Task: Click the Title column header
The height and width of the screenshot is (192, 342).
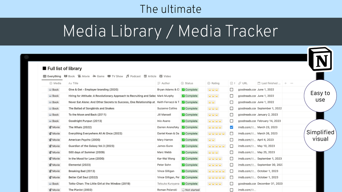Action: [73, 83]
